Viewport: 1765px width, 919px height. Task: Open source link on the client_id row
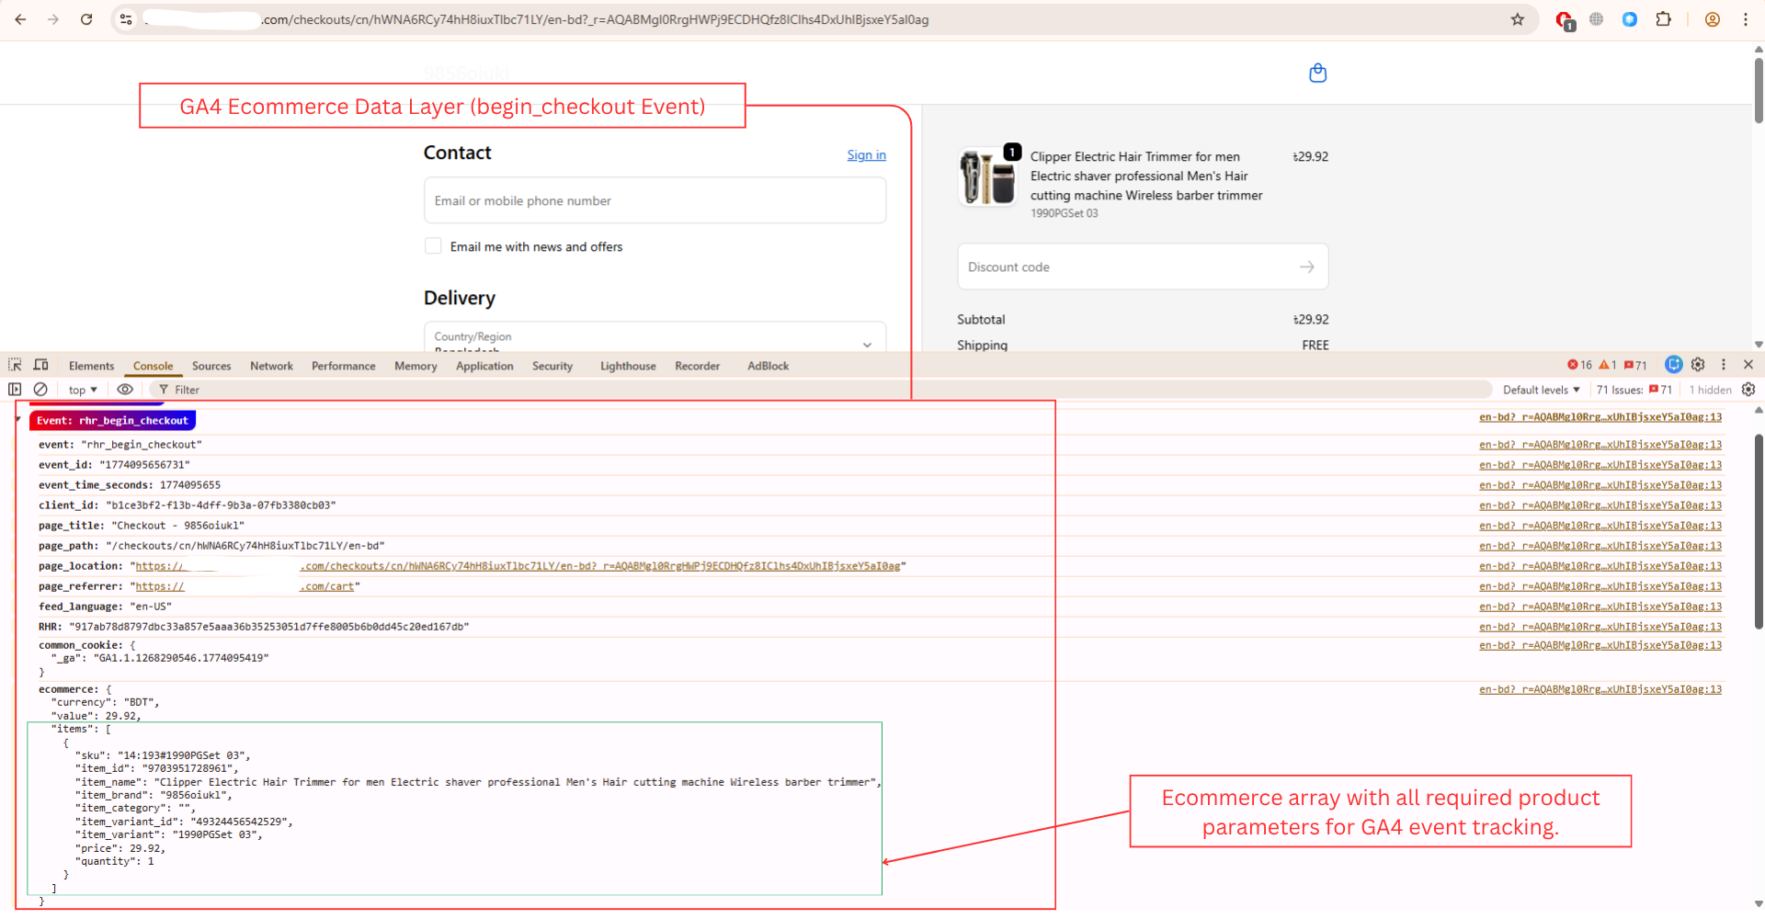pos(1600,505)
